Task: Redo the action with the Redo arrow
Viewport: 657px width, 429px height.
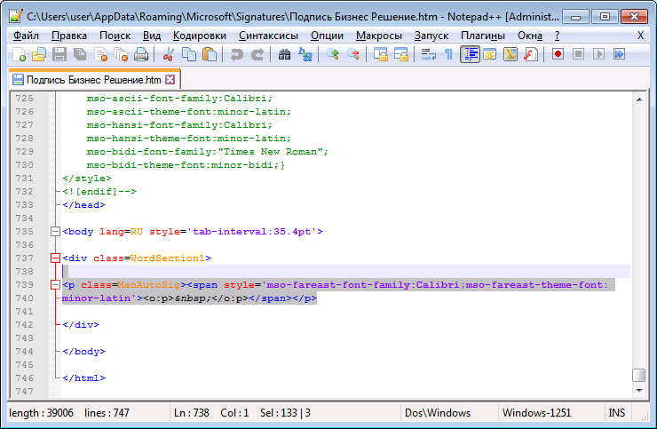Action: point(257,54)
